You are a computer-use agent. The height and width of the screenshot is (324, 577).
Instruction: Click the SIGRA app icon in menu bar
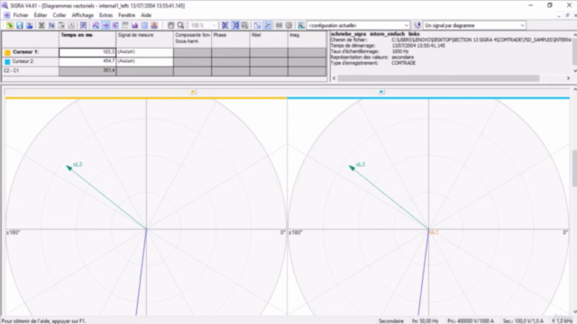[6, 15]
